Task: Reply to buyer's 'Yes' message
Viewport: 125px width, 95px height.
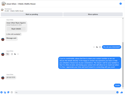Action: click(x=15, y=54)
